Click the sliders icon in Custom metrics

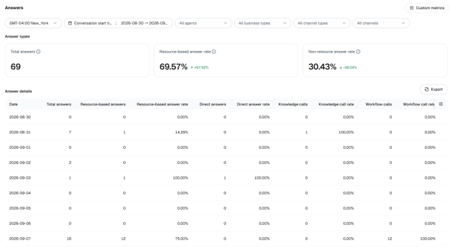pyautogui.click(x=411, y=8)
